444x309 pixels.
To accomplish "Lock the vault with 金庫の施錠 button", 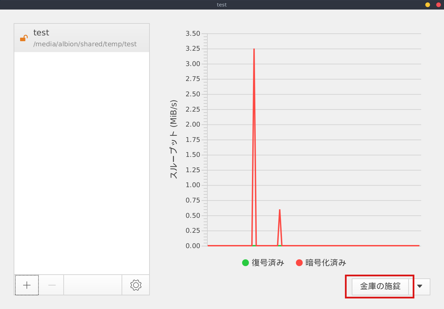I will click(380, 287).
